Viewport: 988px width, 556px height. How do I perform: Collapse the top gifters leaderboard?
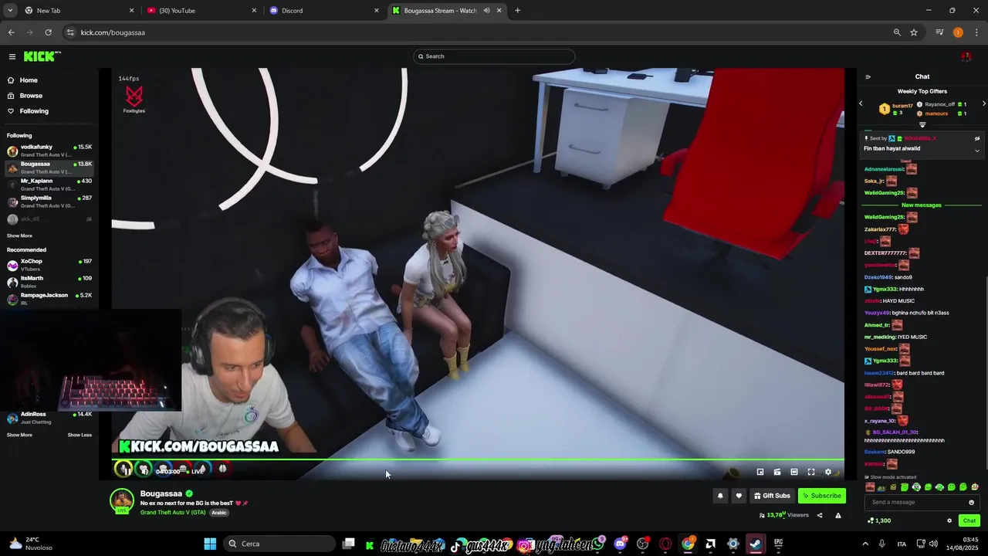tap(922, 124)
